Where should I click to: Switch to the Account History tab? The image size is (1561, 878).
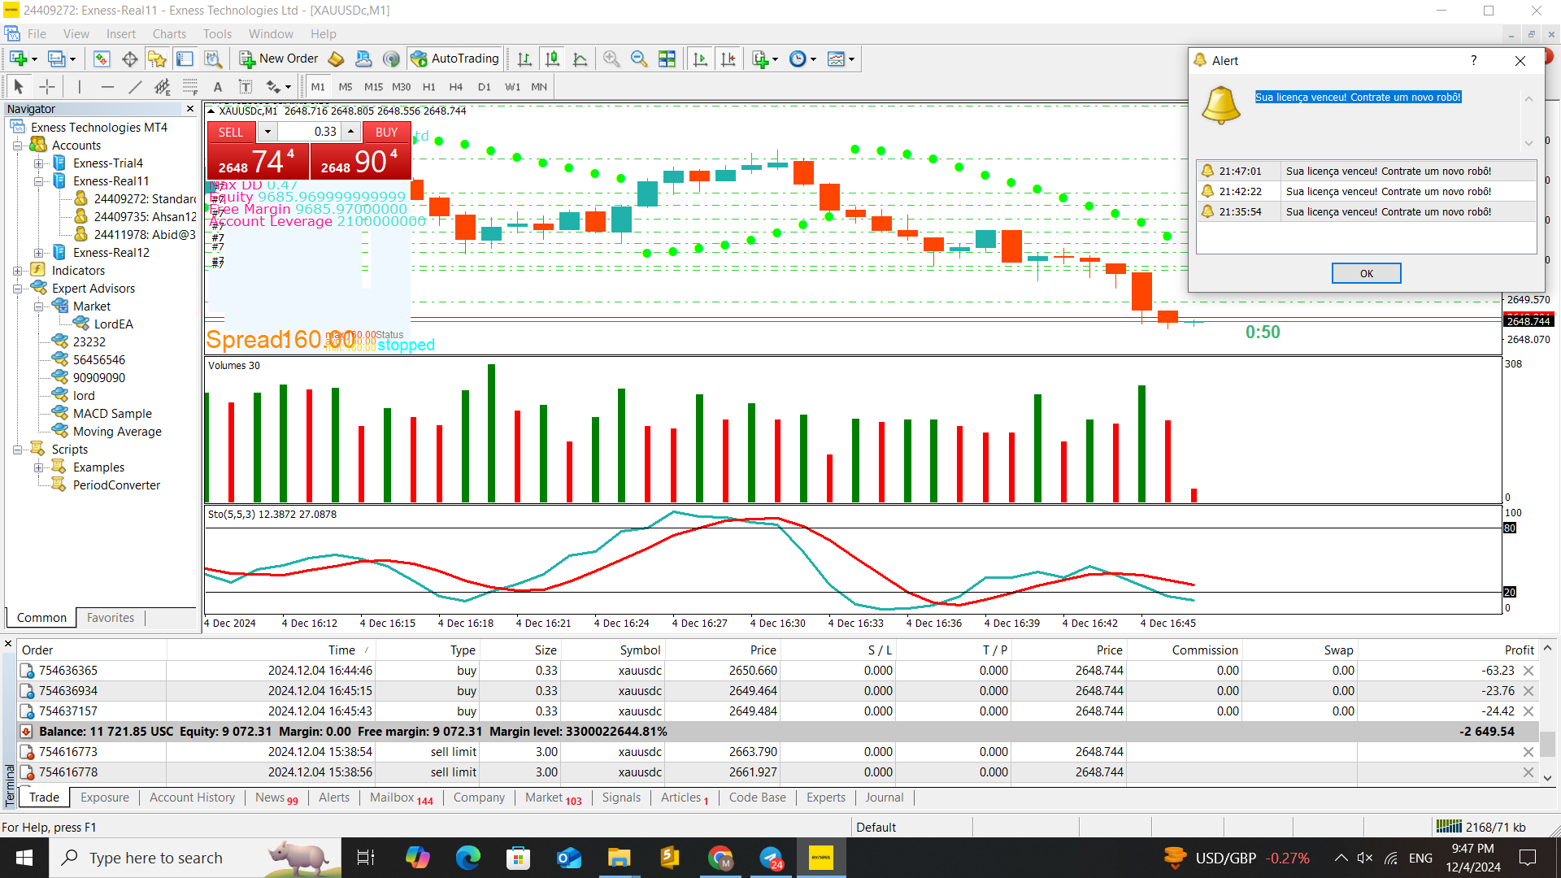(x=192, y=798)
